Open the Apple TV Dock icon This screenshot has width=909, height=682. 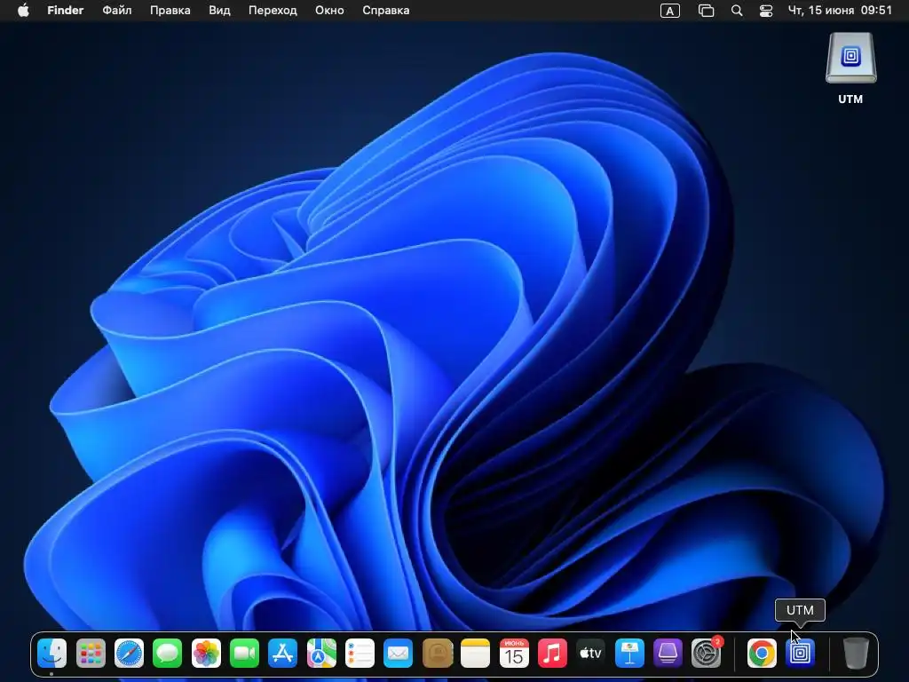tap(590, 654)
